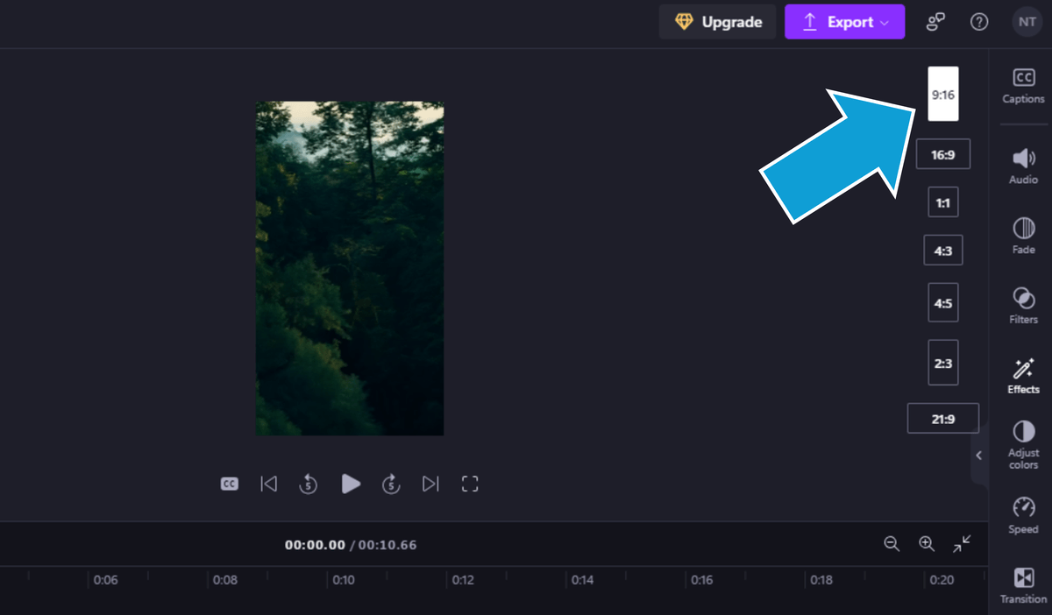Screen dimensions: 1052x615
Task: Zoom in on the timeline
Action: click(927, 544)
